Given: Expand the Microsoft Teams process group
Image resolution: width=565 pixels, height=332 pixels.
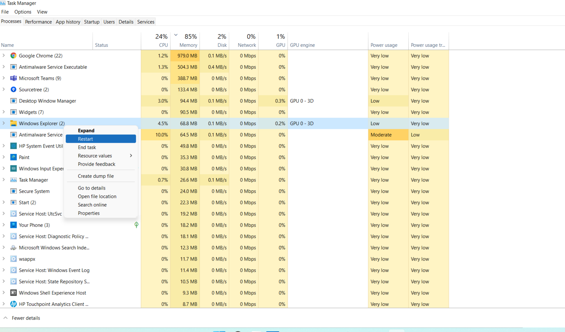Looking at the screenshot, I should point(3,78).
